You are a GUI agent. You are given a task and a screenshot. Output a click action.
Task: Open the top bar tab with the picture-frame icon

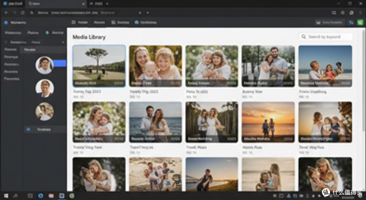click(120, 22)
